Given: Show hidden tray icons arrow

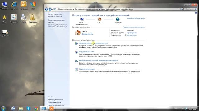Looking at the screenshot, I should (x=180, y=109).
